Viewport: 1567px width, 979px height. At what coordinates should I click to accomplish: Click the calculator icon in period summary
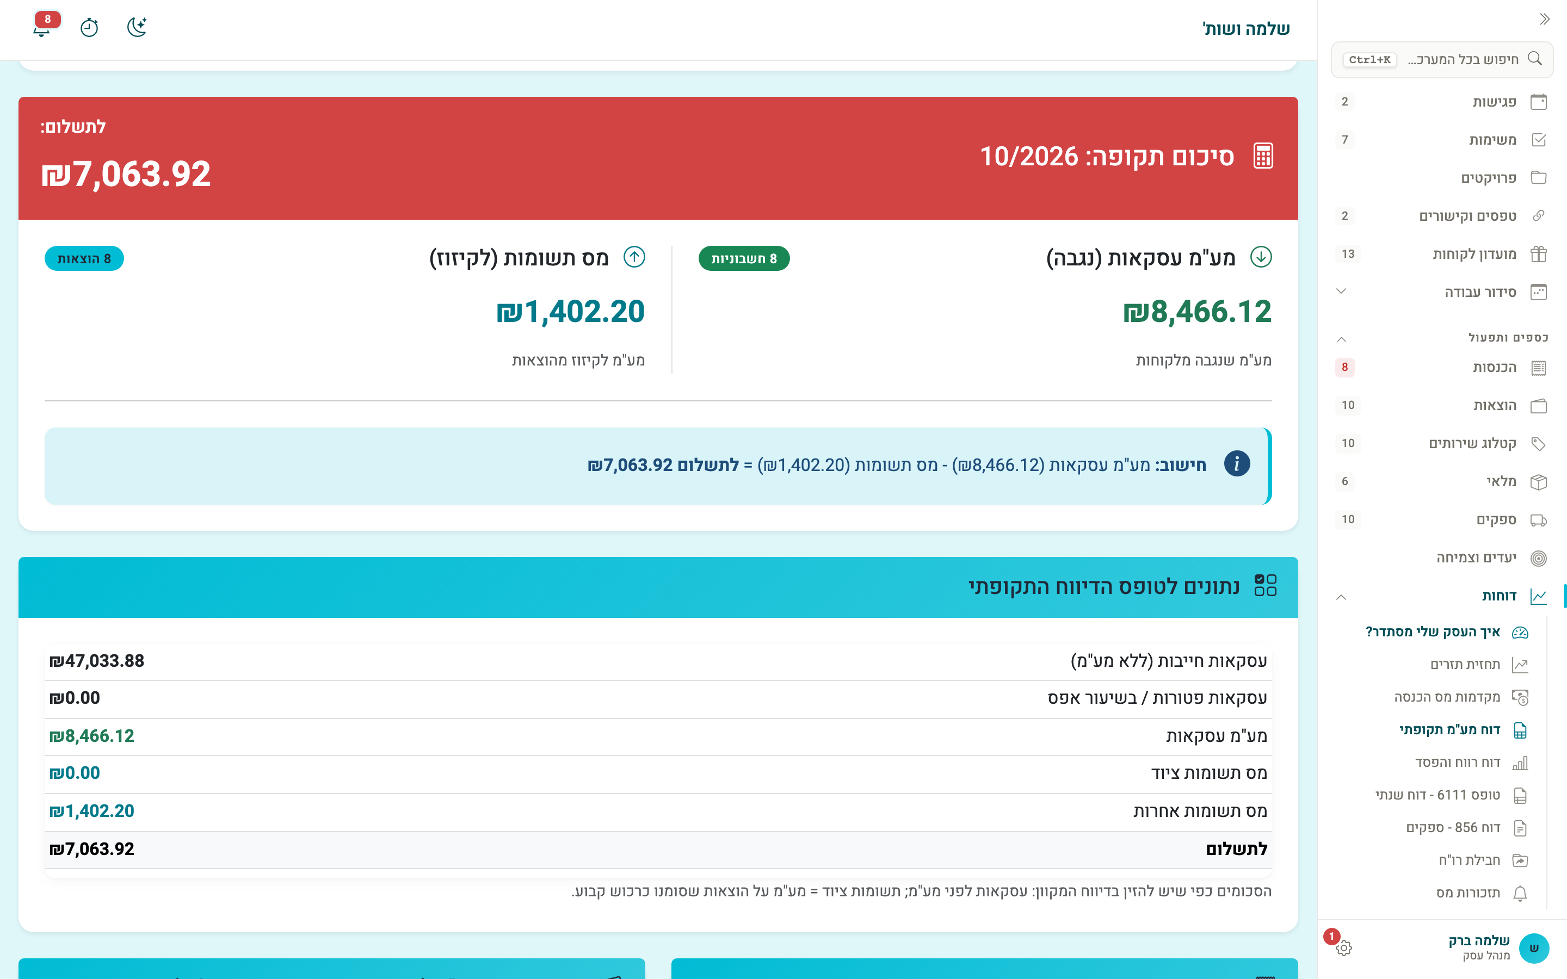tap(1263, 156)
